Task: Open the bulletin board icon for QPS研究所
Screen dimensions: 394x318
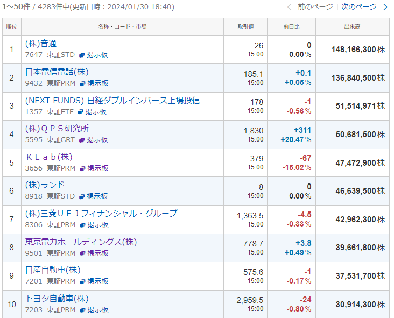Action: click(82, 140)
